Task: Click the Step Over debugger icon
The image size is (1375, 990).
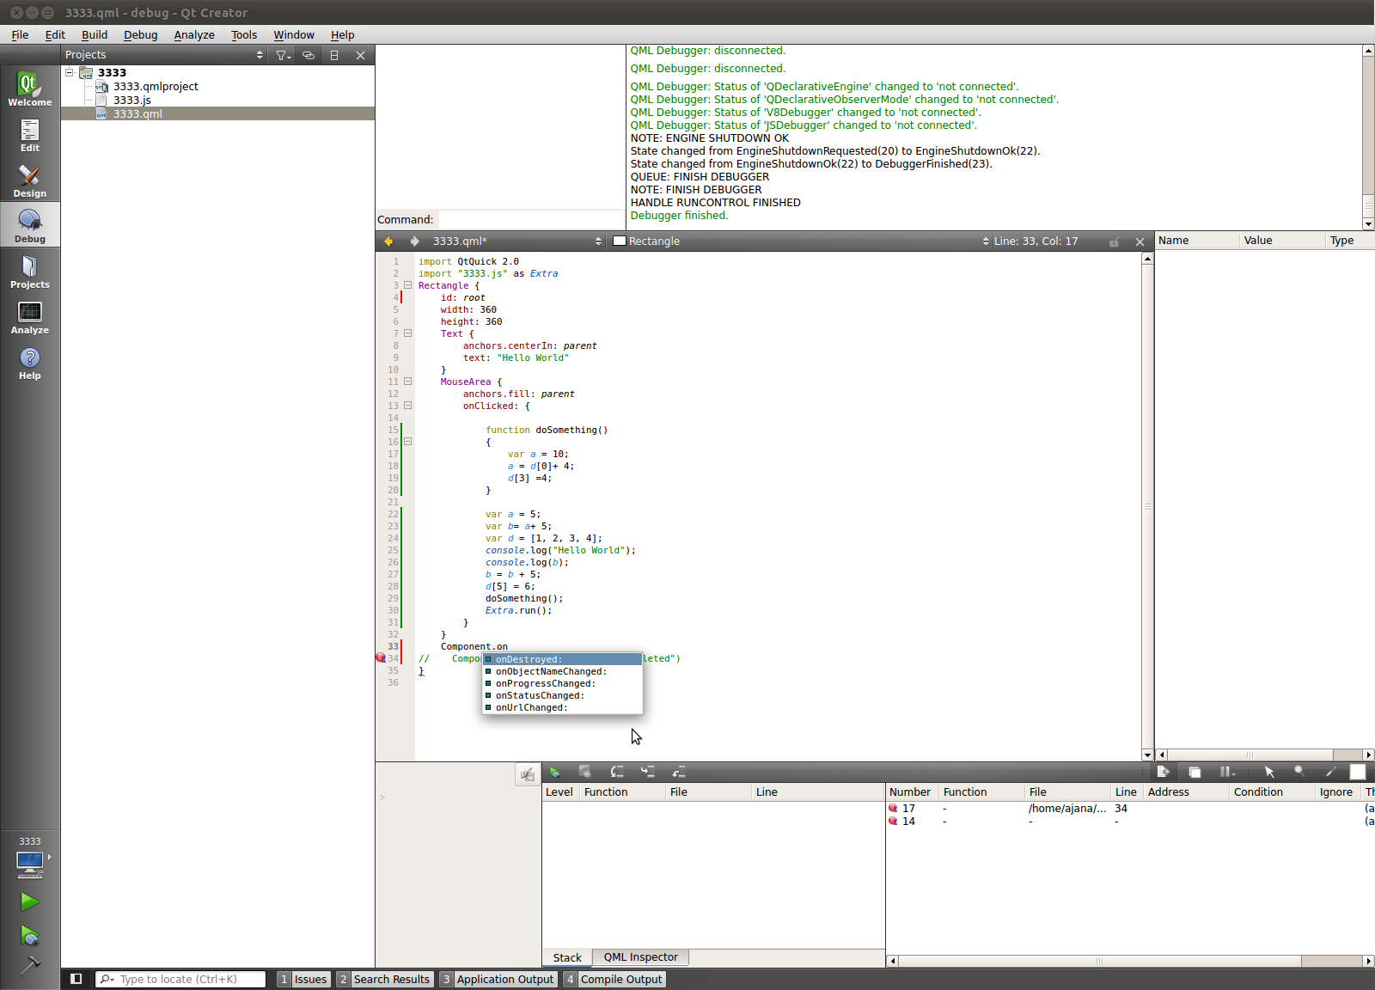Action: coord(616,772)
